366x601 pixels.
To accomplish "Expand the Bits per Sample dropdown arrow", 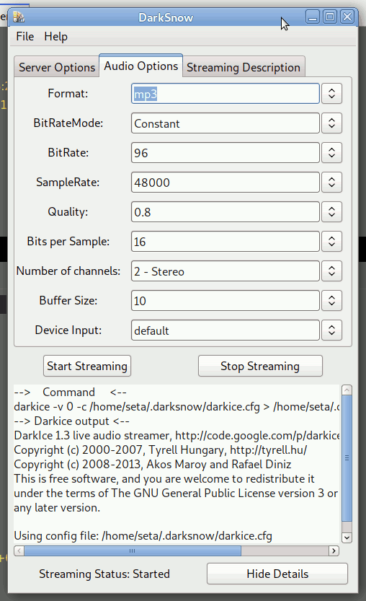I will 331,241.
